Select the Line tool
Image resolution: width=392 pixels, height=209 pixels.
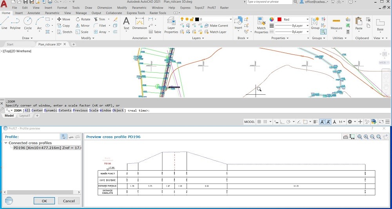pos(4,23)
